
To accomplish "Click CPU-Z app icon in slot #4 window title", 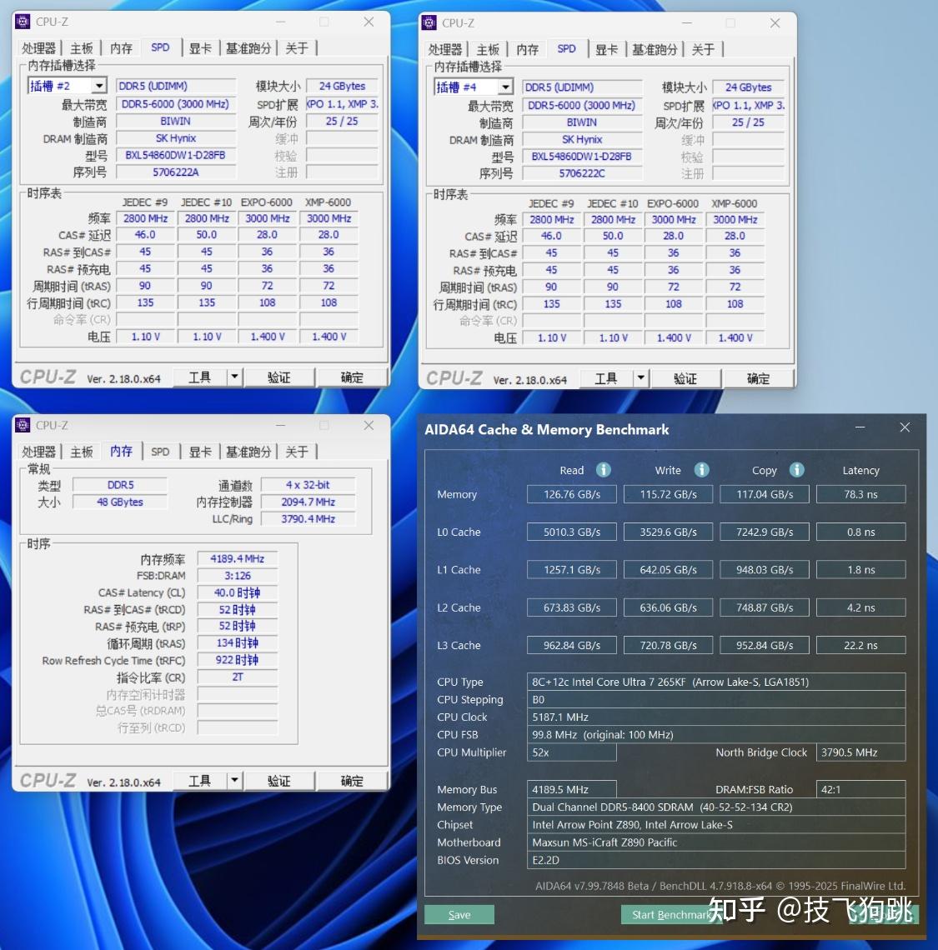I will tap(429, 23).
